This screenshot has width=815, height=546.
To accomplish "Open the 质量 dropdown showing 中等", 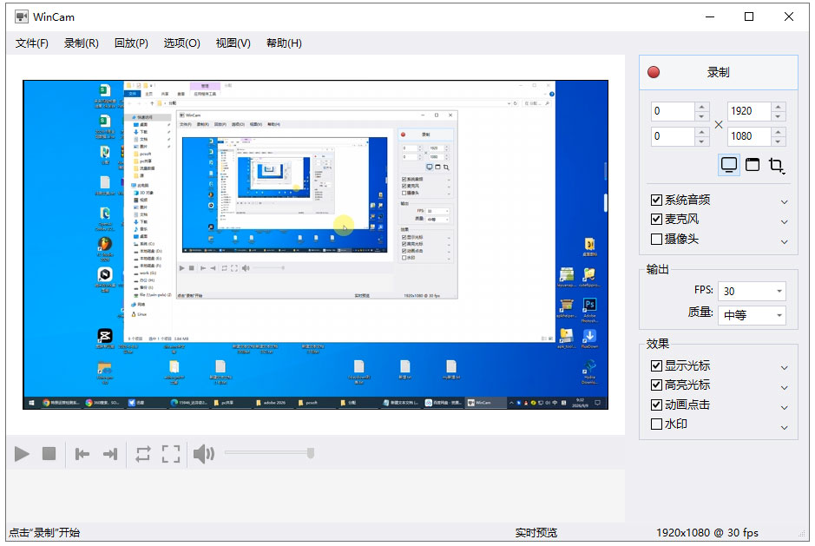I will pos(752,315).
